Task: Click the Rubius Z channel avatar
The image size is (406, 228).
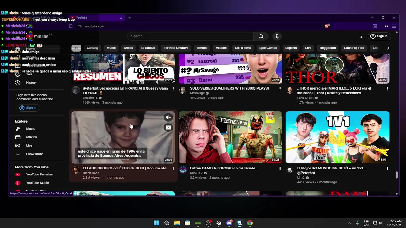Action: pyautogui.click(x=183, y=170)
